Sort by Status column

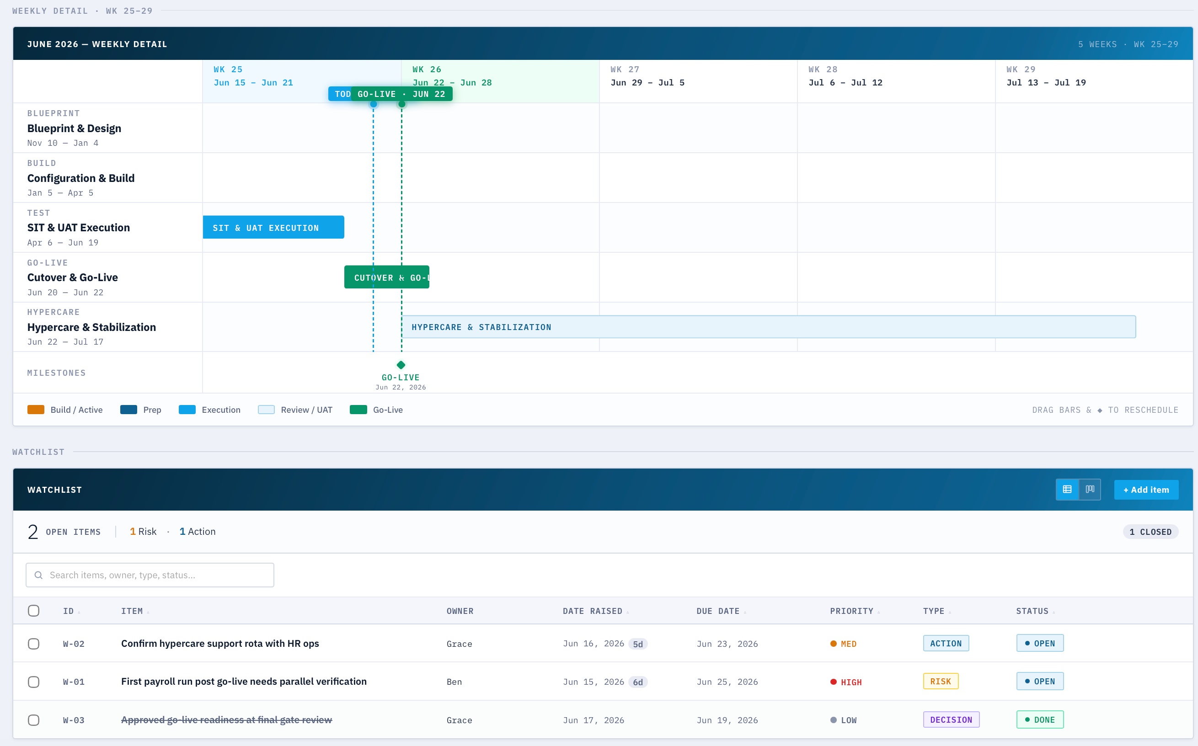pyautogui.click(x=1035, y=611)
